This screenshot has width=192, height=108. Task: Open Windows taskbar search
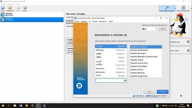click(9, 106)
